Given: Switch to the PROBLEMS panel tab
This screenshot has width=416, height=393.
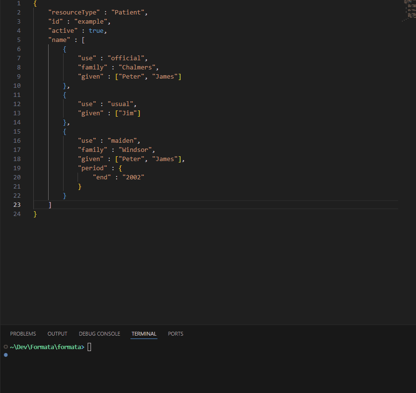Looking at the screenshot, I should 23,334.
